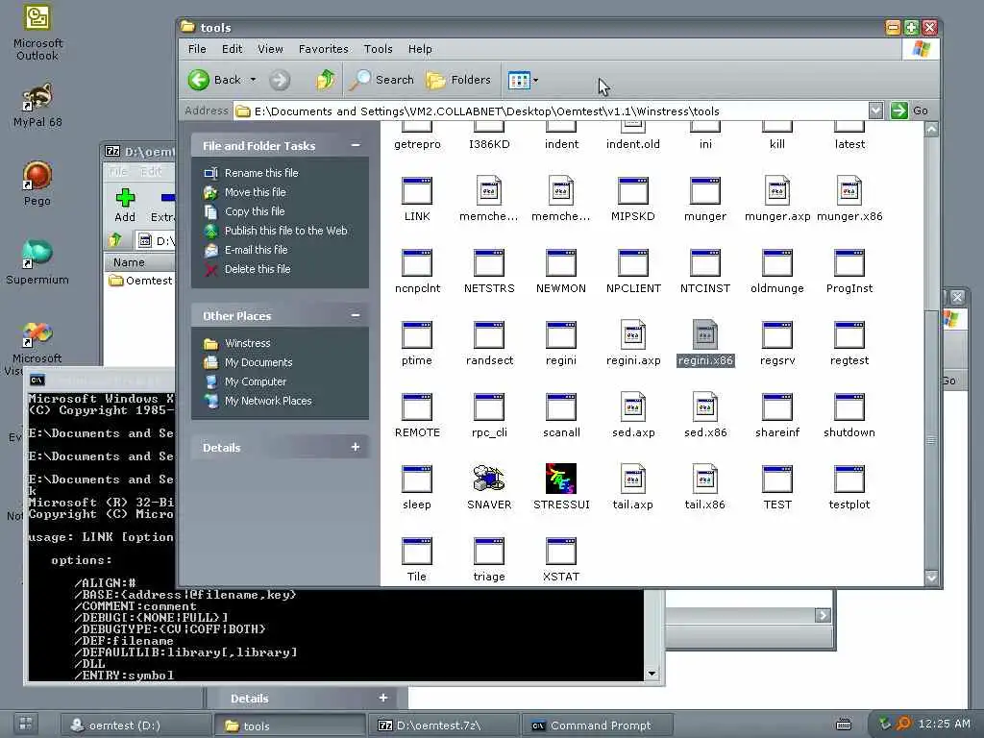
Task: Switch to Command Prompt taskbar button
Action: (597, 726)
